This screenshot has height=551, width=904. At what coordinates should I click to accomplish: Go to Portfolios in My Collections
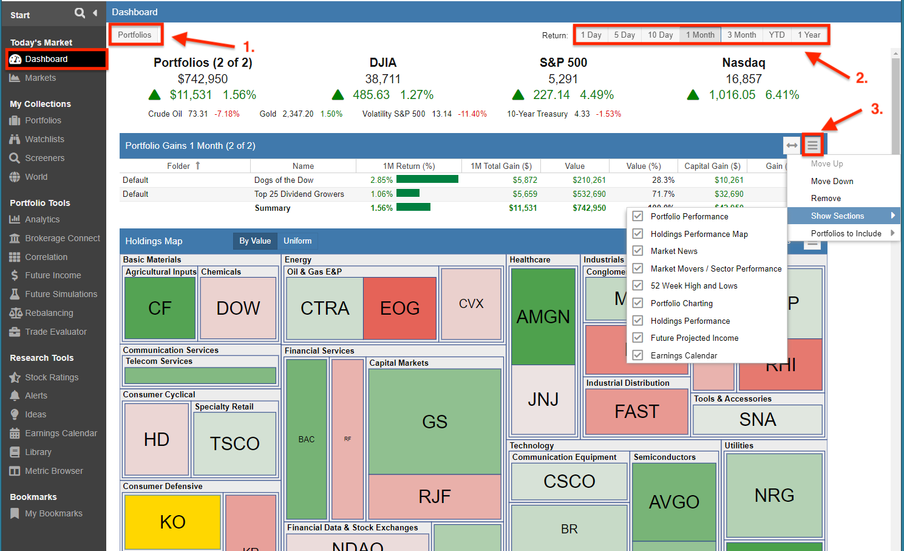pos(42,120)
